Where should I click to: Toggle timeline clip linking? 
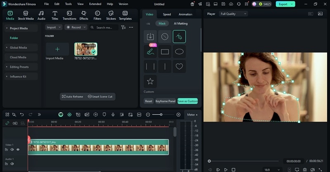point(7,123)
